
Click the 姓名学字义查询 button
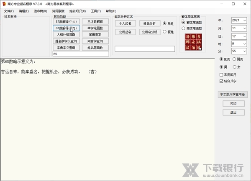[66, 41]
